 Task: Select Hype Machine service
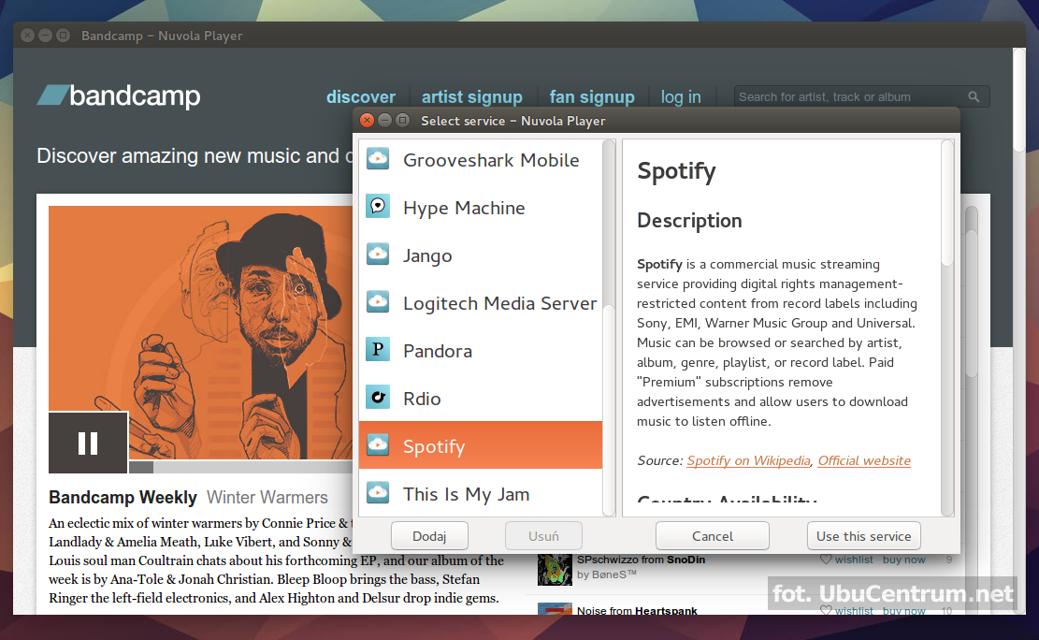[x=481, y=208]
